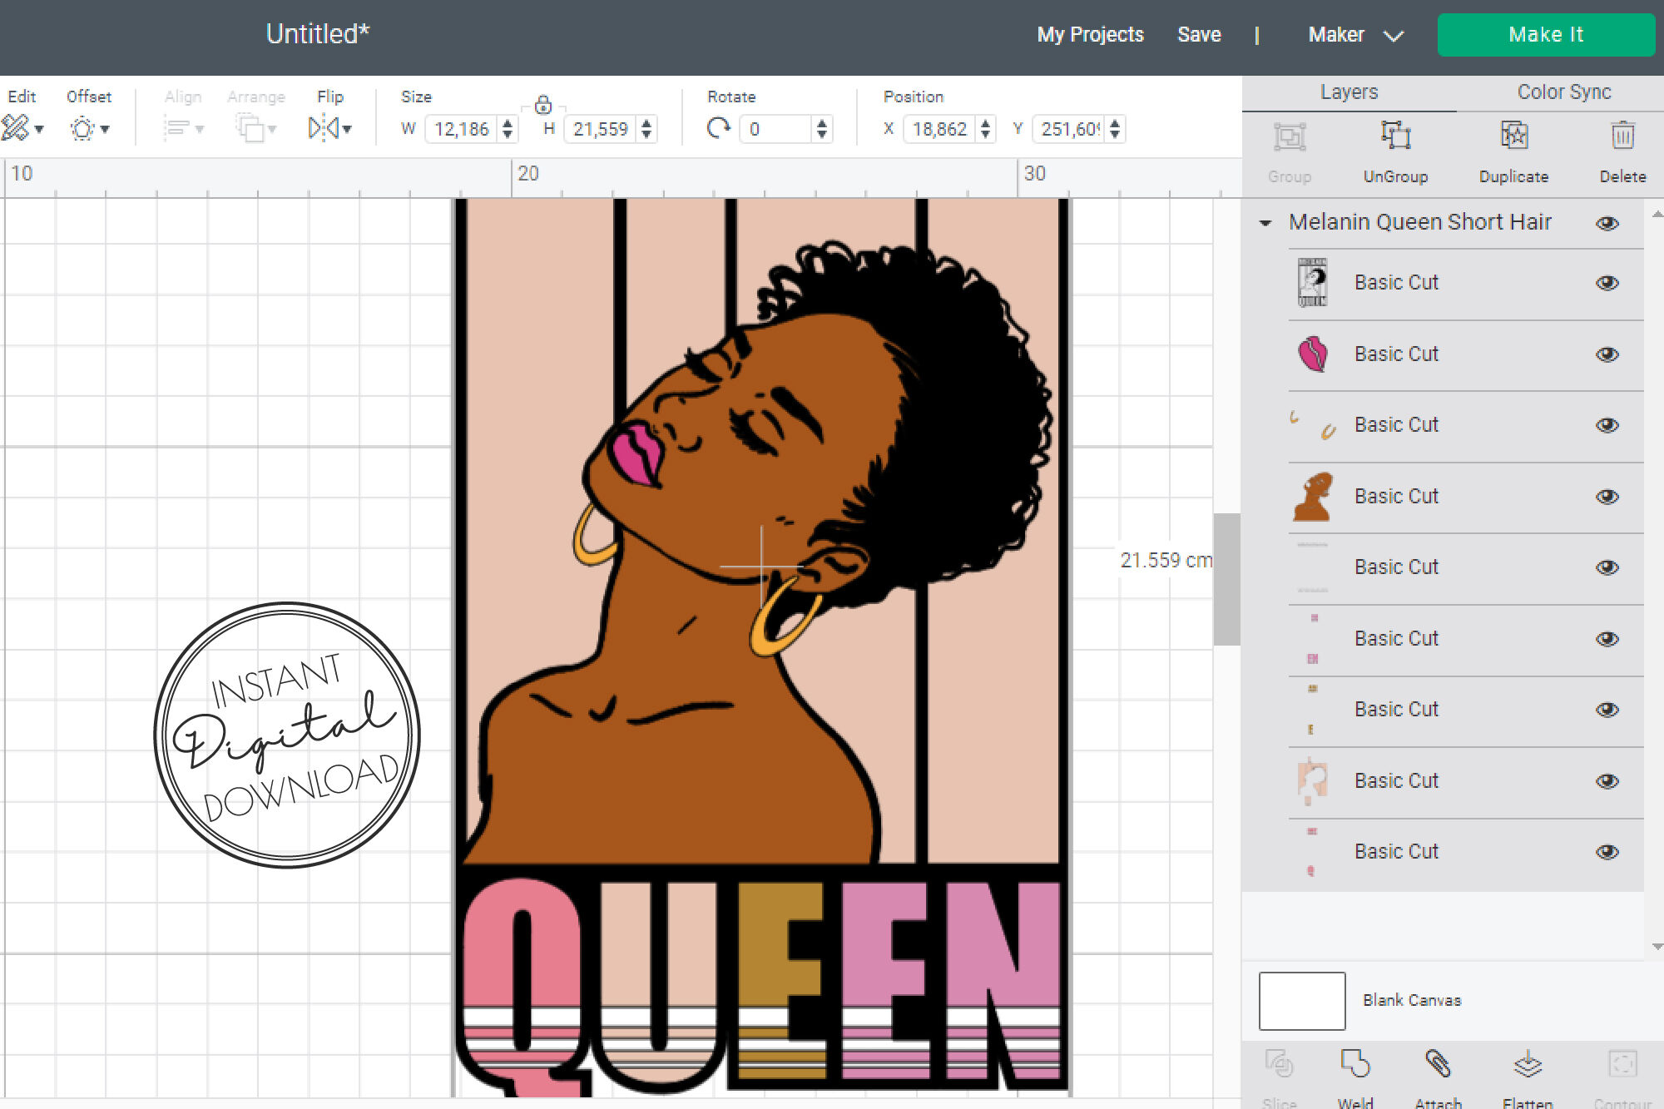1664x1109 pixels.
Task: Hide the Melanin Queen Short Hair group
Action: [1607, 223]
